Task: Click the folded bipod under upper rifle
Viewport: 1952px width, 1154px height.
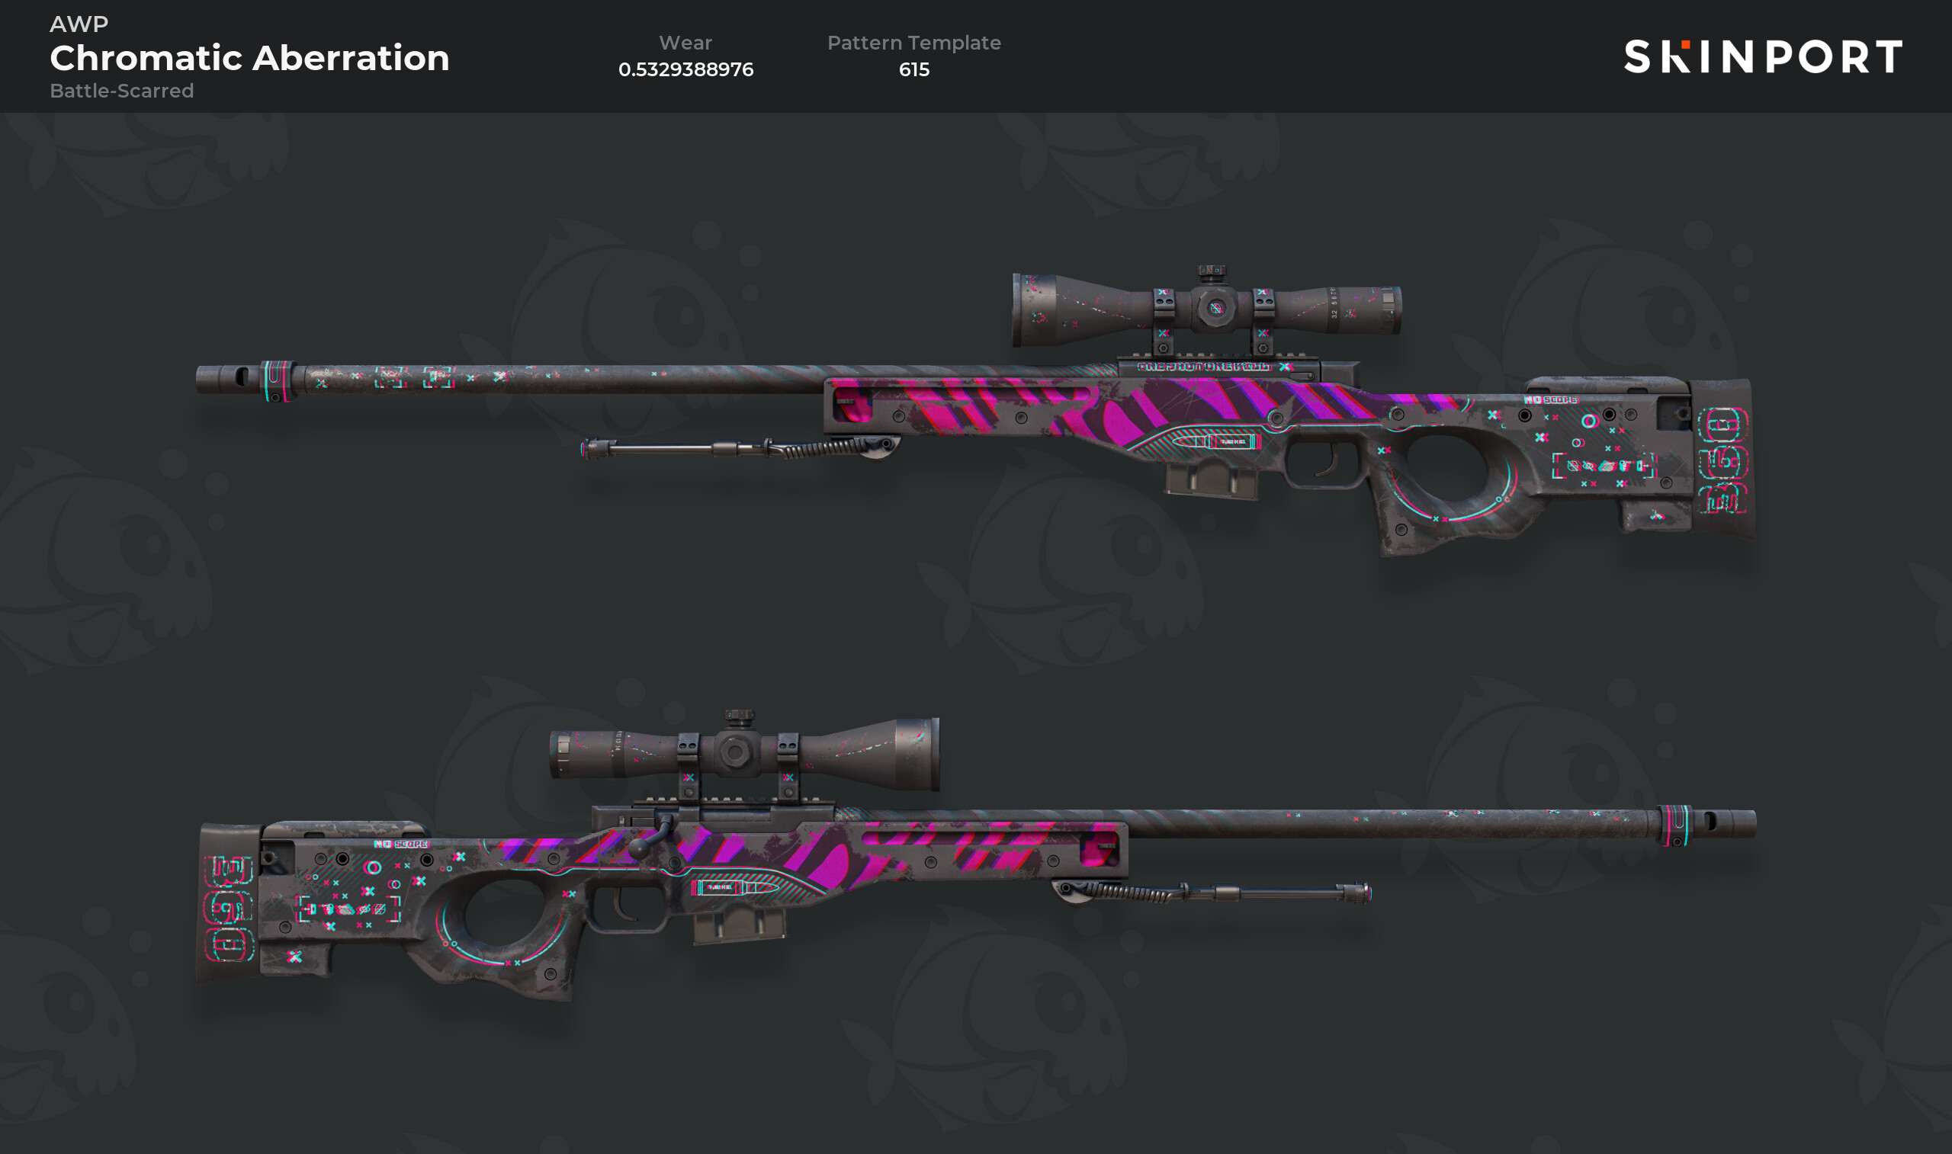Action: point(740,448)
